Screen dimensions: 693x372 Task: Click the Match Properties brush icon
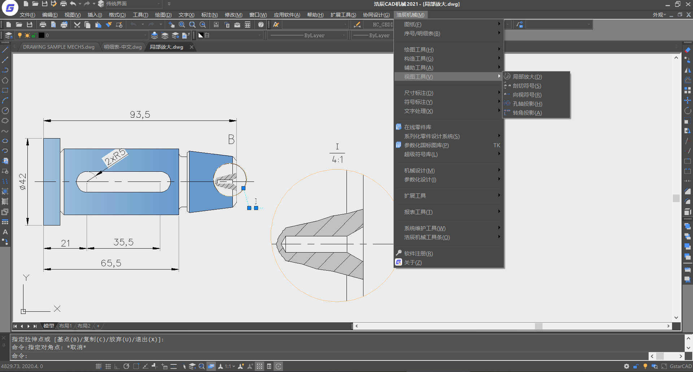click(109, 25)
